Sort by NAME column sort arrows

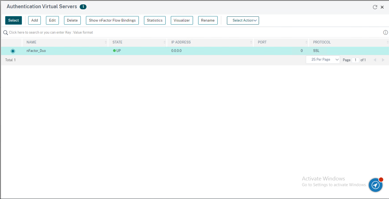(106, 42)
